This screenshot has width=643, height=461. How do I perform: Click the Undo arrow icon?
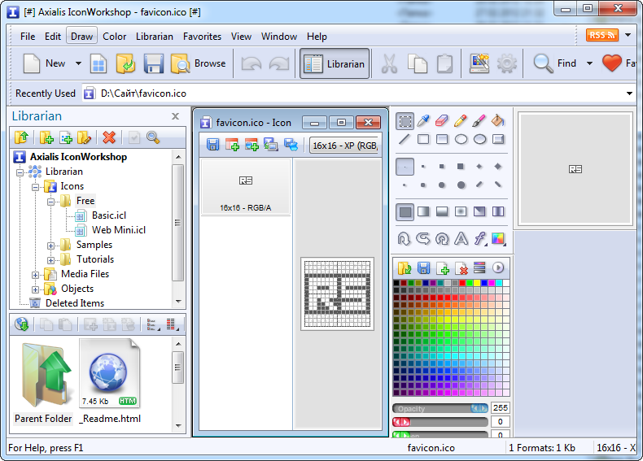coord(252,64)
